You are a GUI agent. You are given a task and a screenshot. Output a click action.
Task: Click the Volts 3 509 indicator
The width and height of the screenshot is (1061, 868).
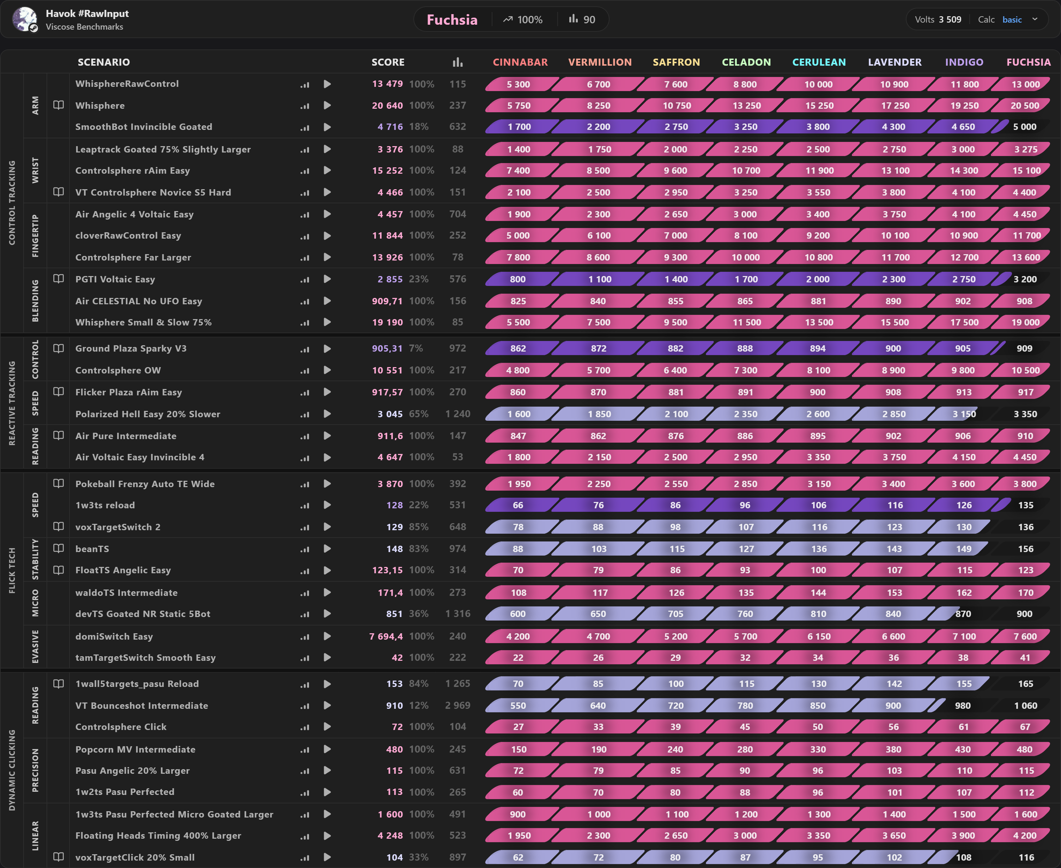click(938, 19)
